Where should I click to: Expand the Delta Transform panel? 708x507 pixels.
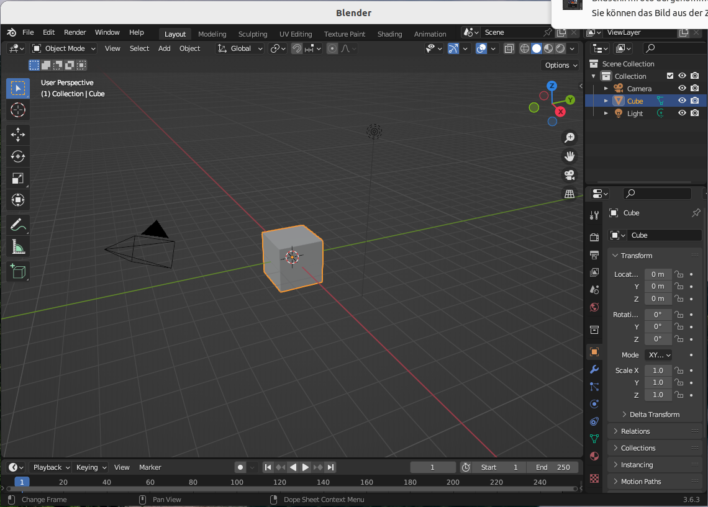[x=654, y=415]
